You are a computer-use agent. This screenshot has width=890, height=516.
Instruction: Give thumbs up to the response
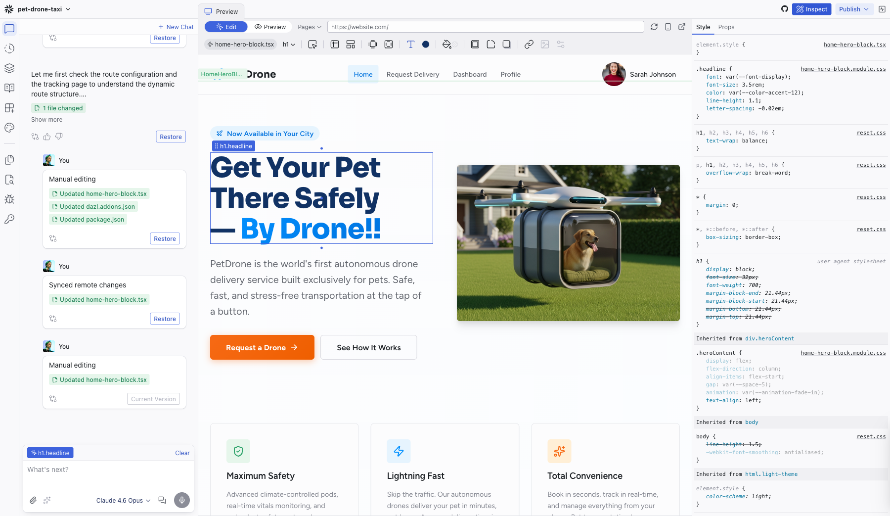[47, 137]
